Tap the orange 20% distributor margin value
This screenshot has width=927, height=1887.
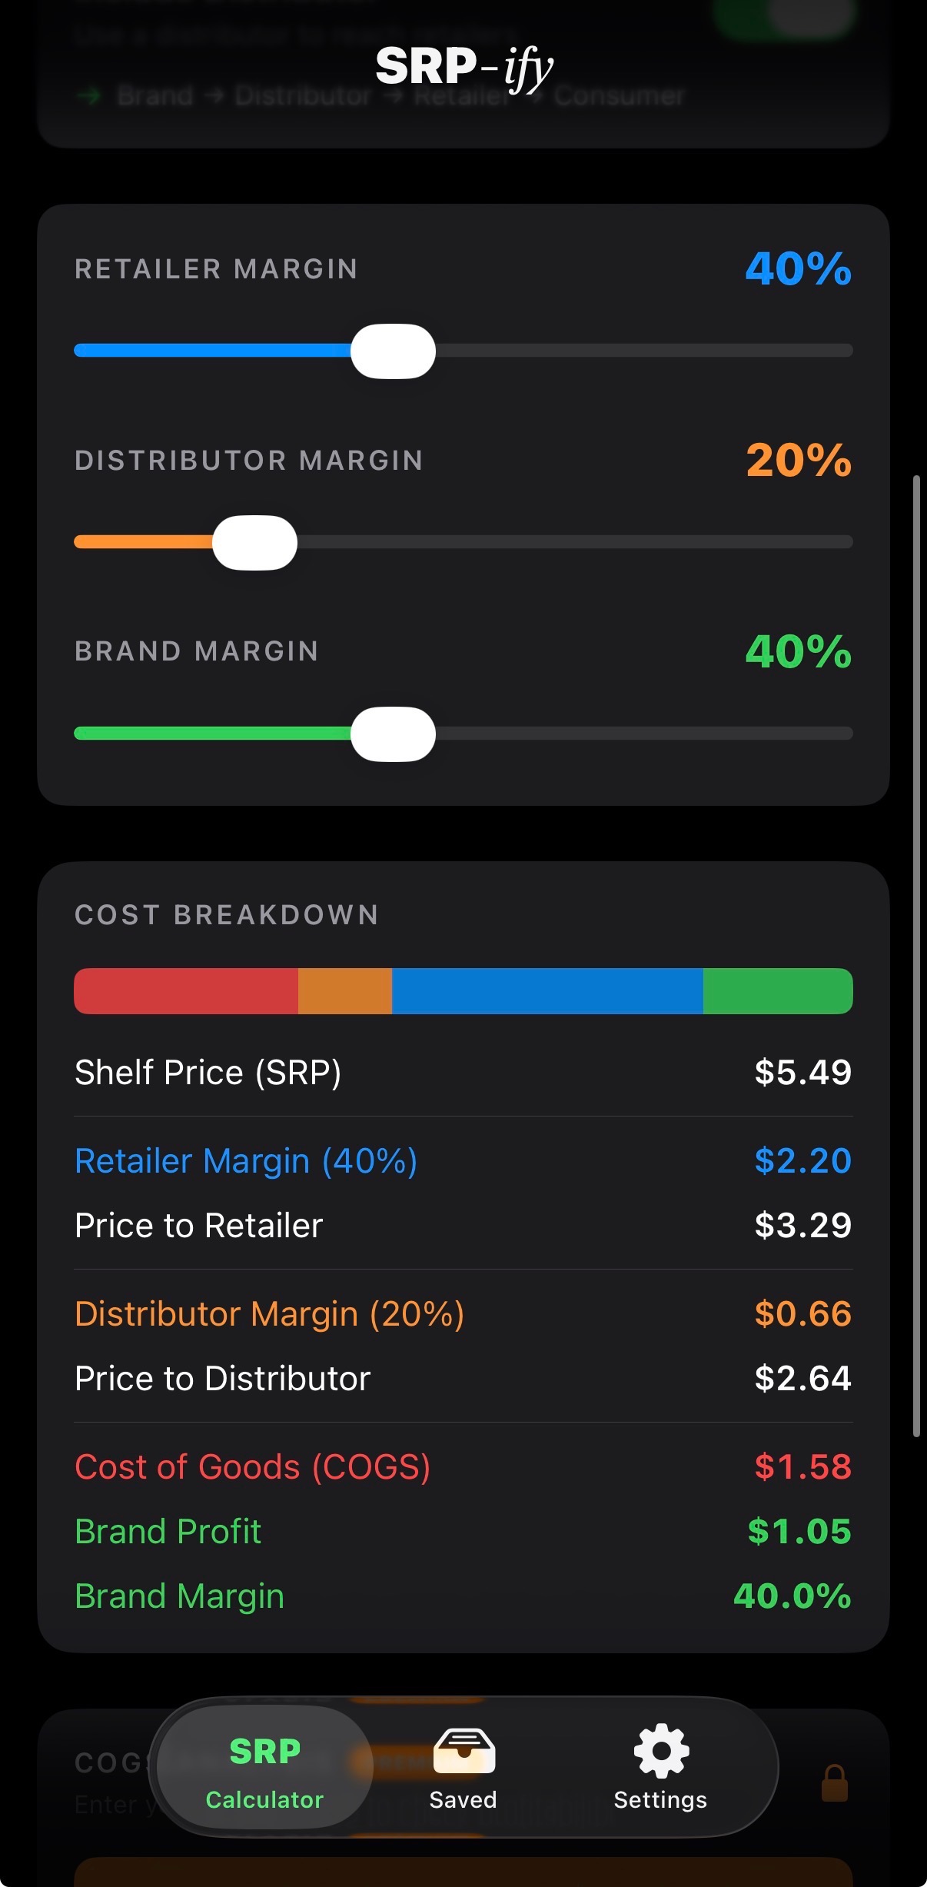[x=798, y=461]
